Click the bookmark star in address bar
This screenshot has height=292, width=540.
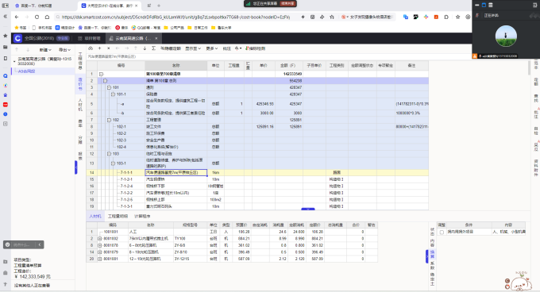pyautogui.click(x=332, y=17)
